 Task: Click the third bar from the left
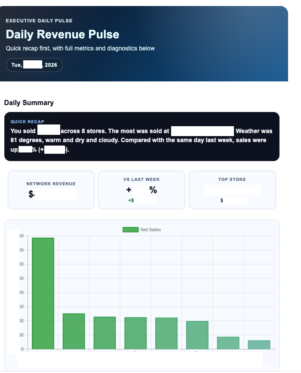click(104, 333)
